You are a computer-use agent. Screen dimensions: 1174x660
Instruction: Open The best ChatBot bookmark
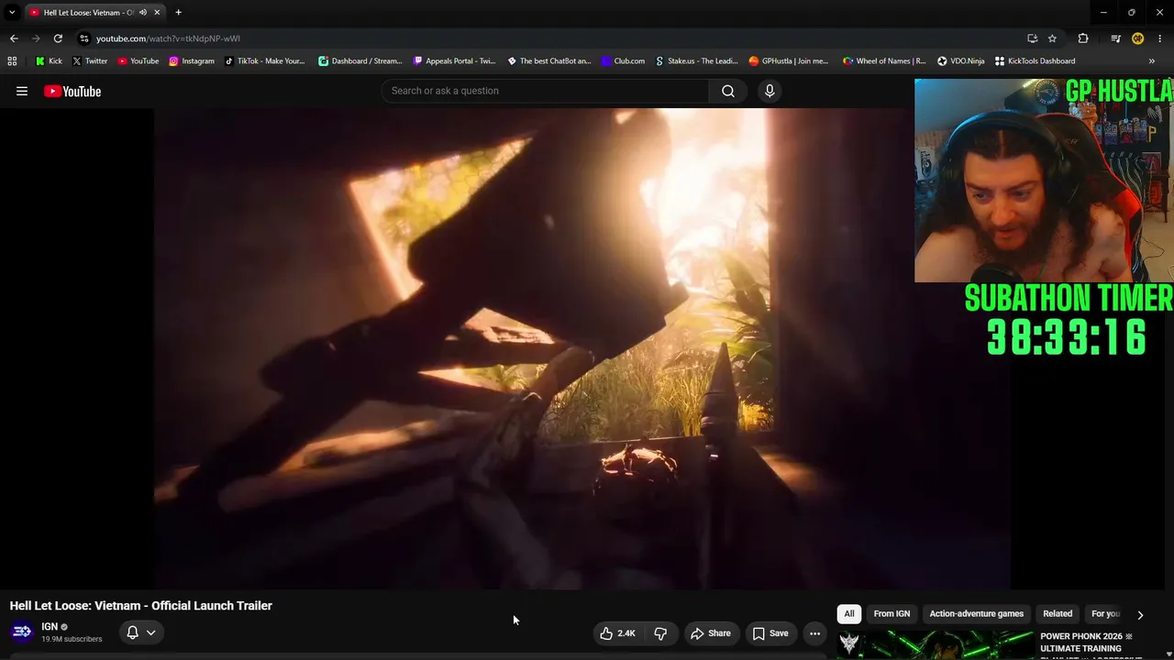549,61
